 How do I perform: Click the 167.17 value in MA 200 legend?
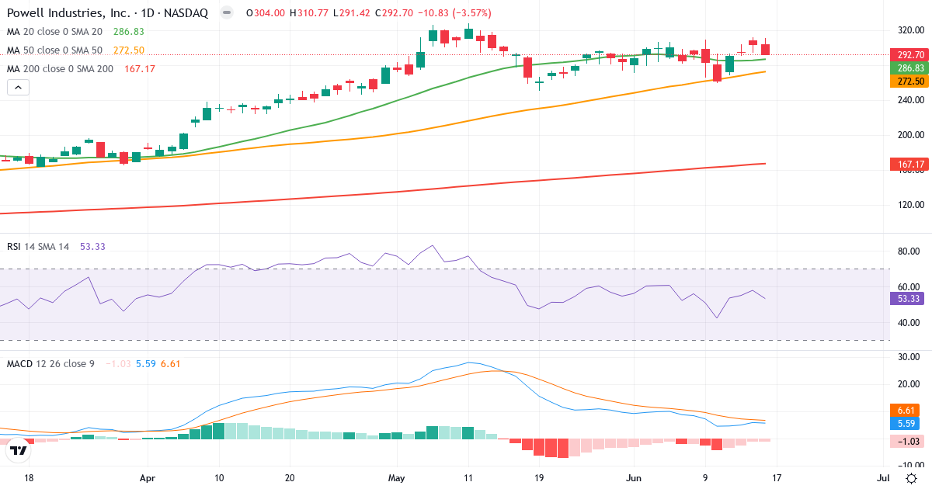point(140,69)
